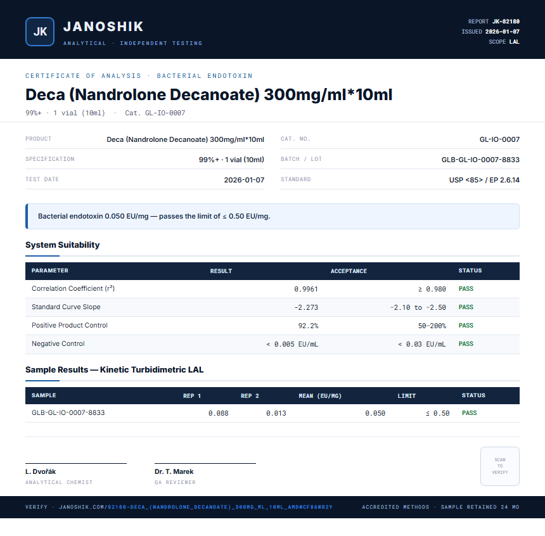Click acceptance < 0.03 EU/mL
545x536 pixels.
click(421, 344)
